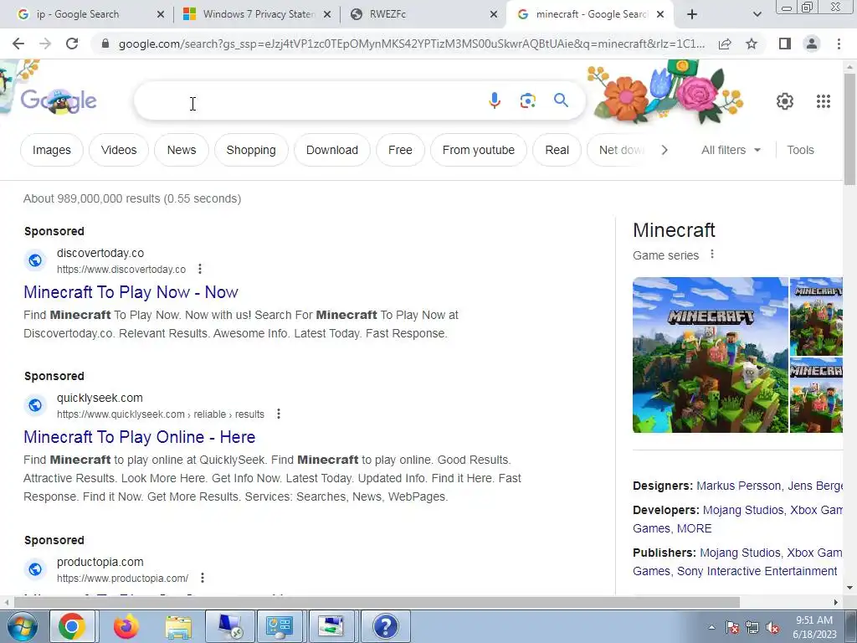Filter results by News
Image resolution: width=857 pixels, height=643 pixels.
tap(182, 150)
